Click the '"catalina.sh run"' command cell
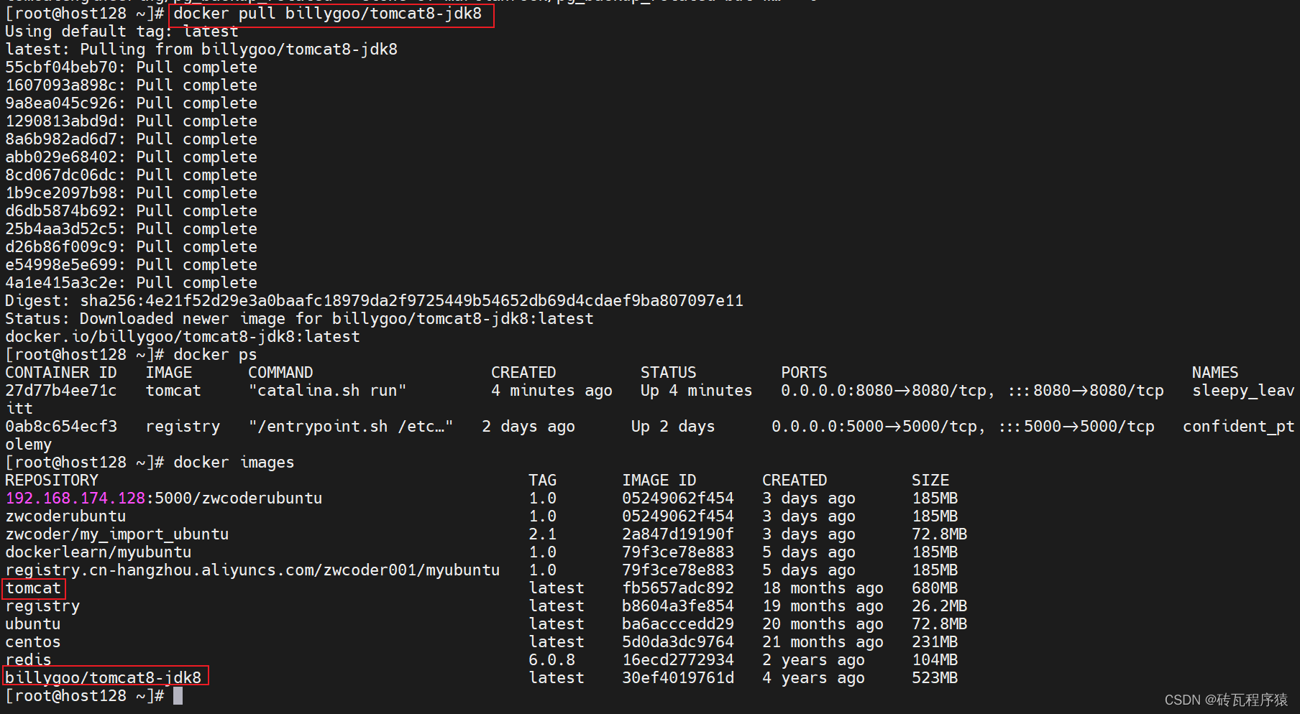Image resolution: width=1300 pixels, height=714 pixels. click(x=327, y=391)
